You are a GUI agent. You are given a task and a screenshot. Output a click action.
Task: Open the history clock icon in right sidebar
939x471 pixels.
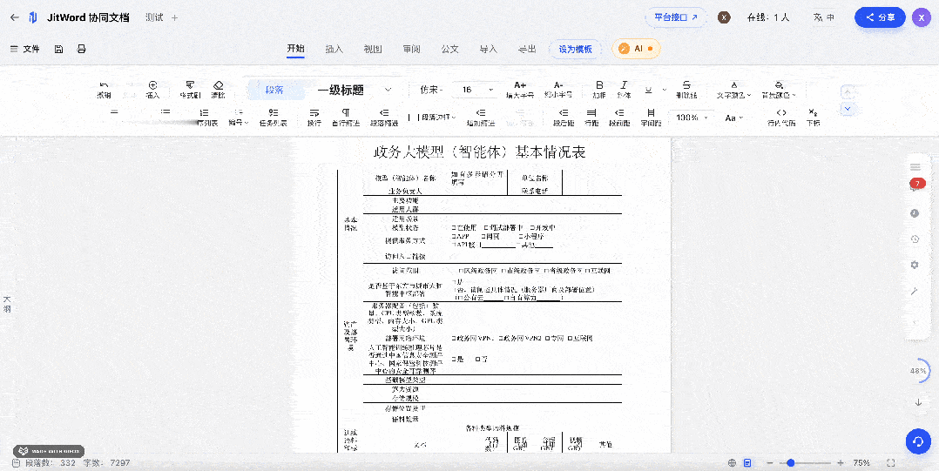(x=915, y=239)
